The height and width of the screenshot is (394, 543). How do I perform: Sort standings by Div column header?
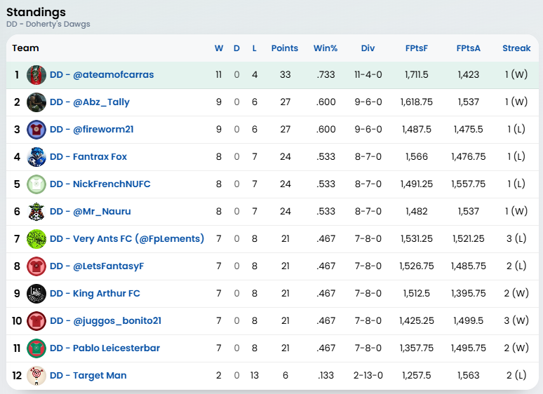368,48
